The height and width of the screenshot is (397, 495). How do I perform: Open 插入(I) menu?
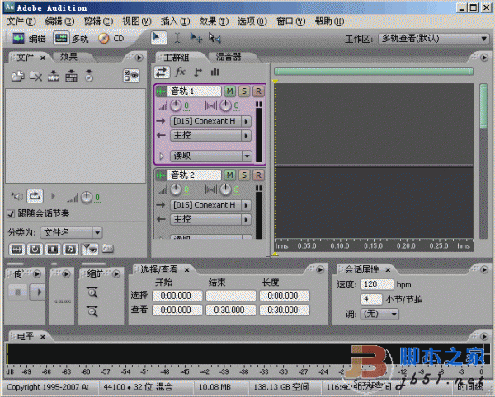pos(175,21)
